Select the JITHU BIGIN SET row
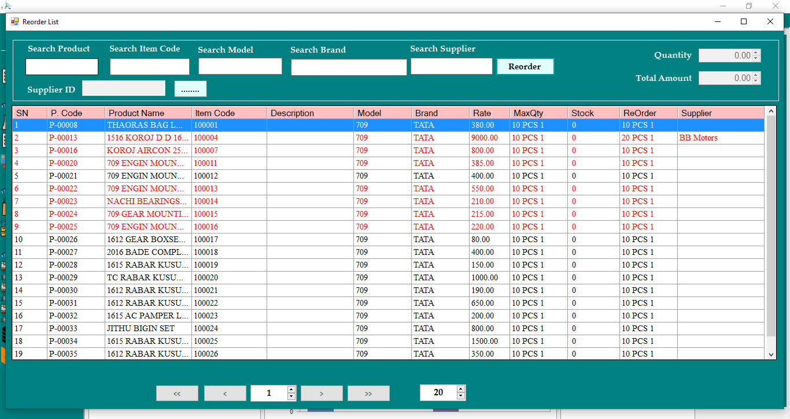790x419 pixels. click(141, 328)
